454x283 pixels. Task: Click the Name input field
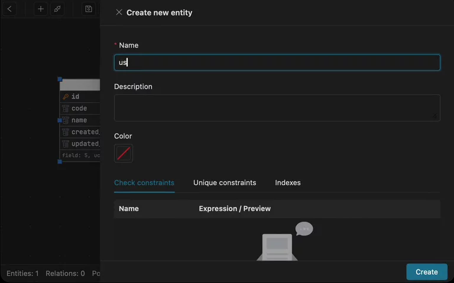(x=277, y=62)
